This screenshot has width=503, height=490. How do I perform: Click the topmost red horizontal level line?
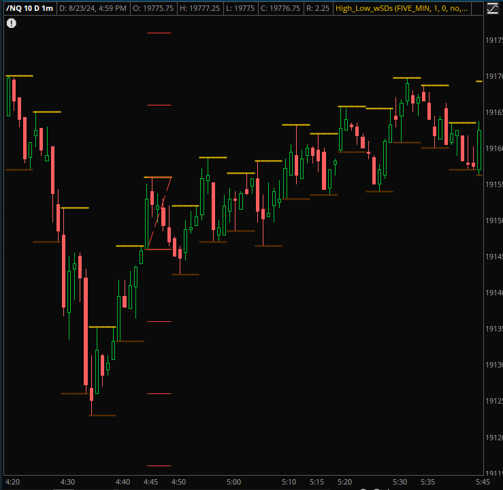coord(159,33)
